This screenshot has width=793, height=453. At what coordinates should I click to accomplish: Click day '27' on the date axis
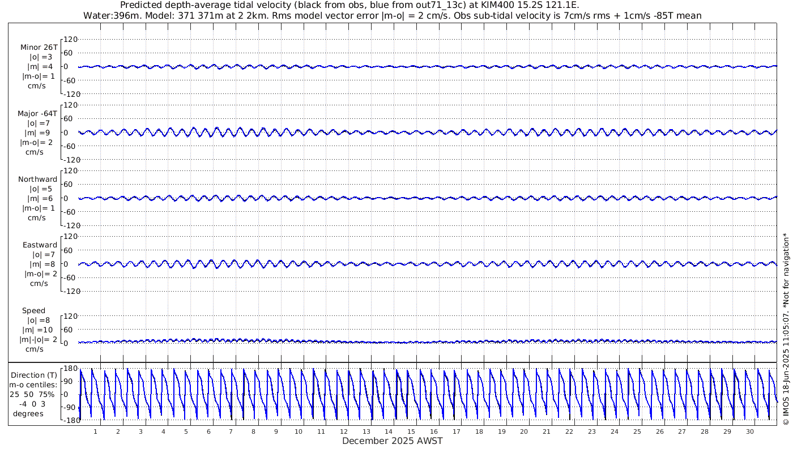pyautogui.click(x=682, y=431)
